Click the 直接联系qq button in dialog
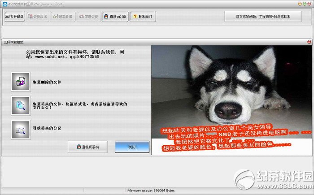 click(88, 147)
